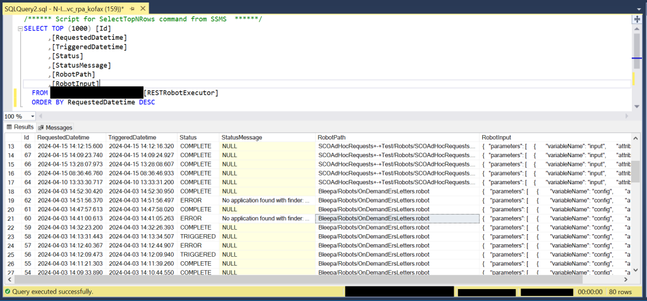
Task: Click the green query success checkmark icon
Action: coord(8,292)
